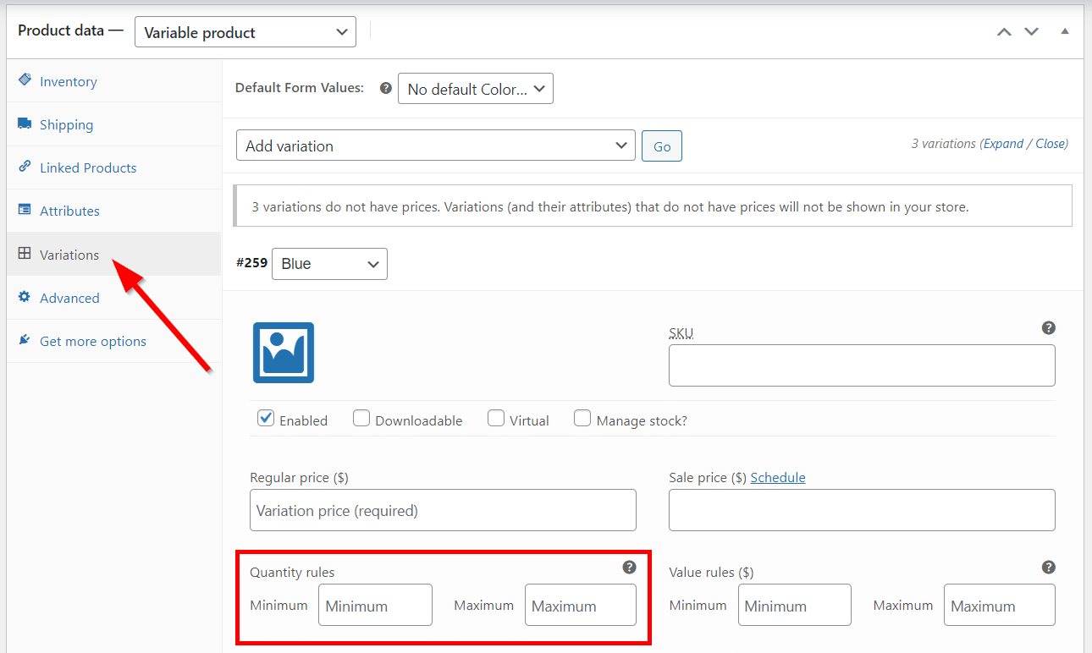The height and width of the screenshot is (653, 1092).
Task: Click the SKU help question mark icon
Action: (1048, 327)
